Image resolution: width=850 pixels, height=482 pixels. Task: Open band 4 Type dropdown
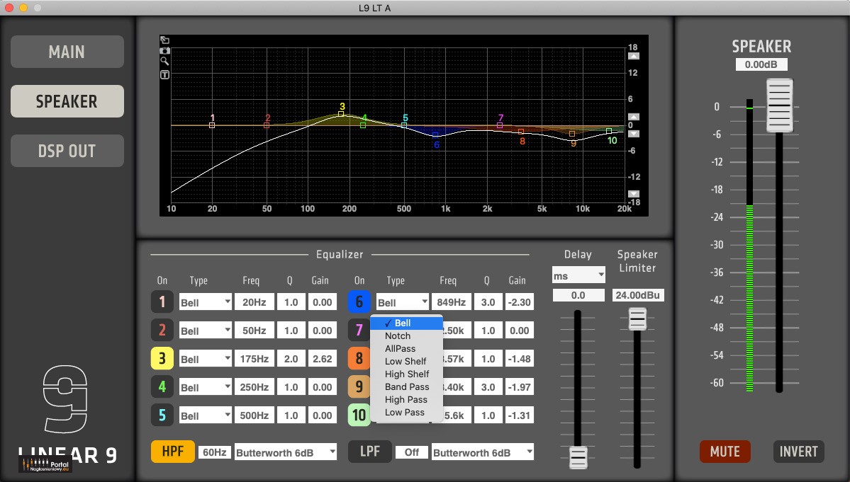(206, 386)
